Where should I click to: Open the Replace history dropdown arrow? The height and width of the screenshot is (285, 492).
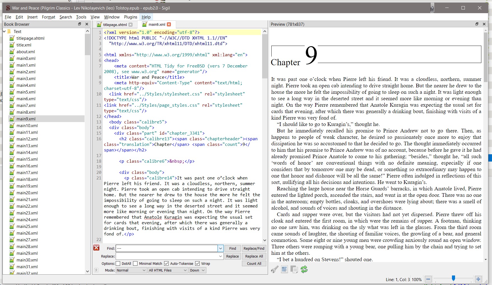221,256
